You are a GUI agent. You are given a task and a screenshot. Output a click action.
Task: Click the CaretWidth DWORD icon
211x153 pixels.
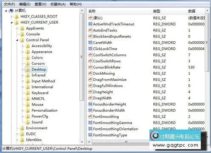click(90, 42)
